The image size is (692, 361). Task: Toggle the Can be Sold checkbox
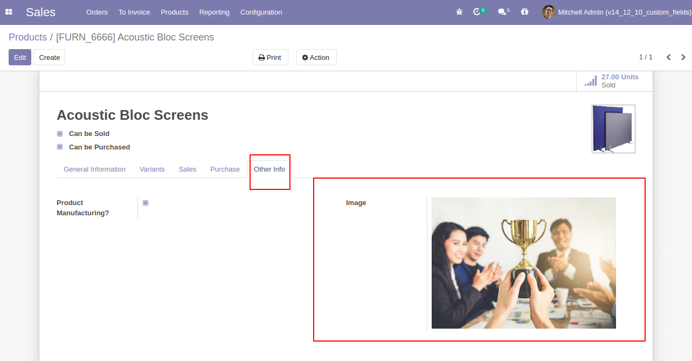[60, 134]
